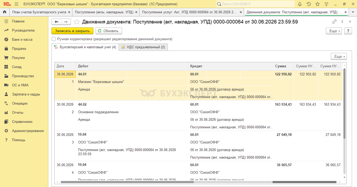Open the Отчеты section
This screenshot has height=187, width=357.
click(x=24, y=113)
